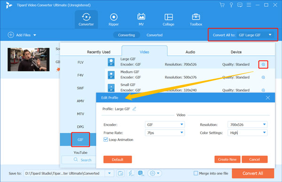282x182 pixels.
Task: Click the format Search field
Action: tap(79, 160)
